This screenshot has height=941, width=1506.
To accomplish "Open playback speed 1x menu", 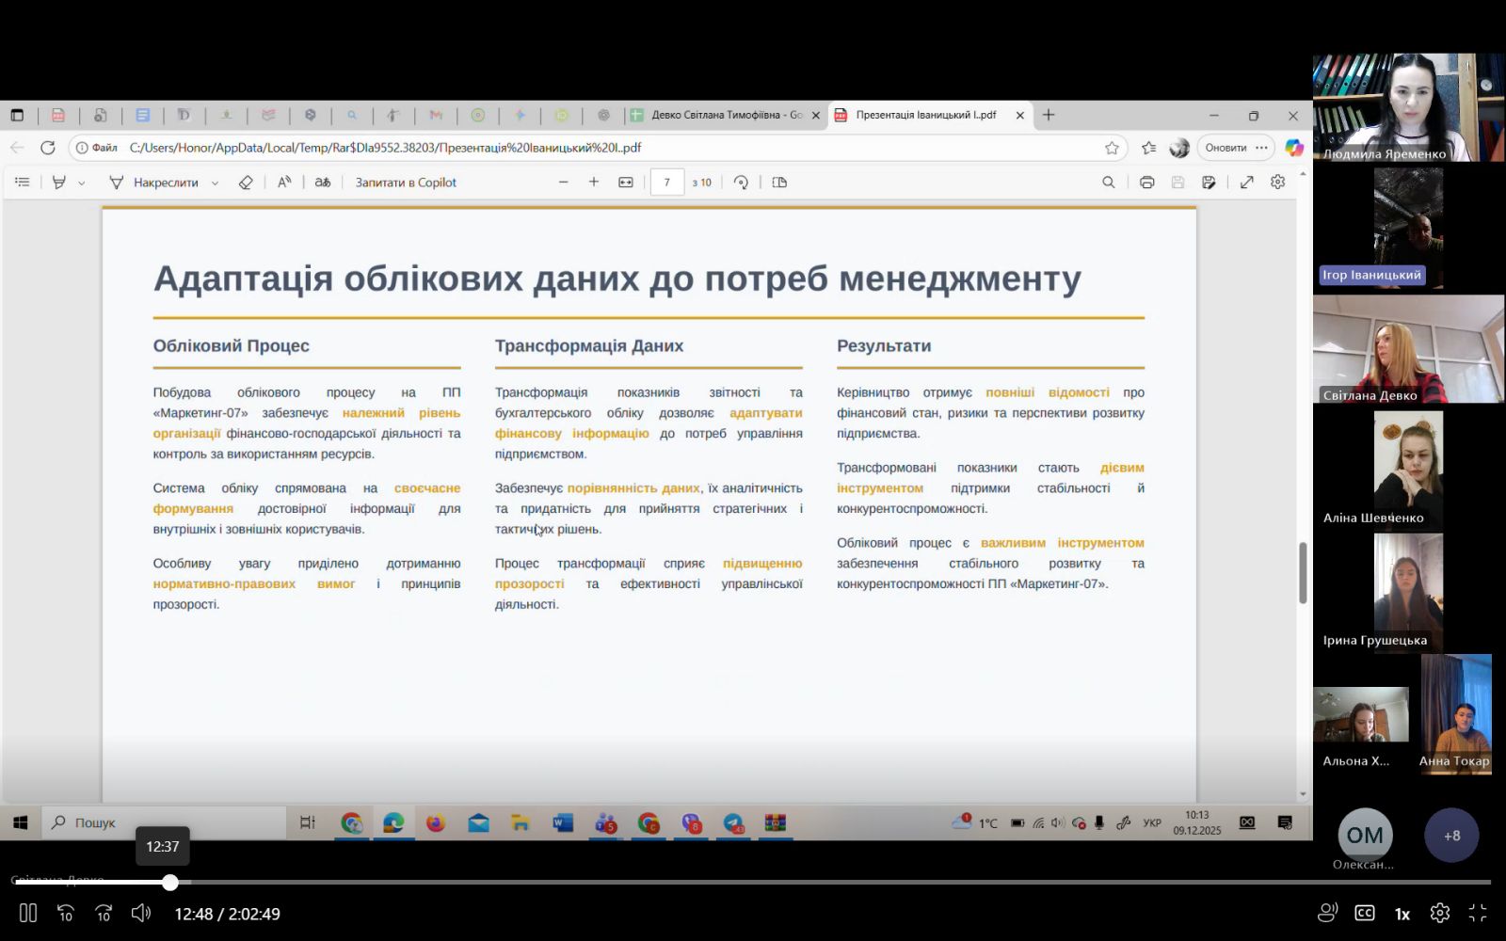I will click(x=1402, y=914).
